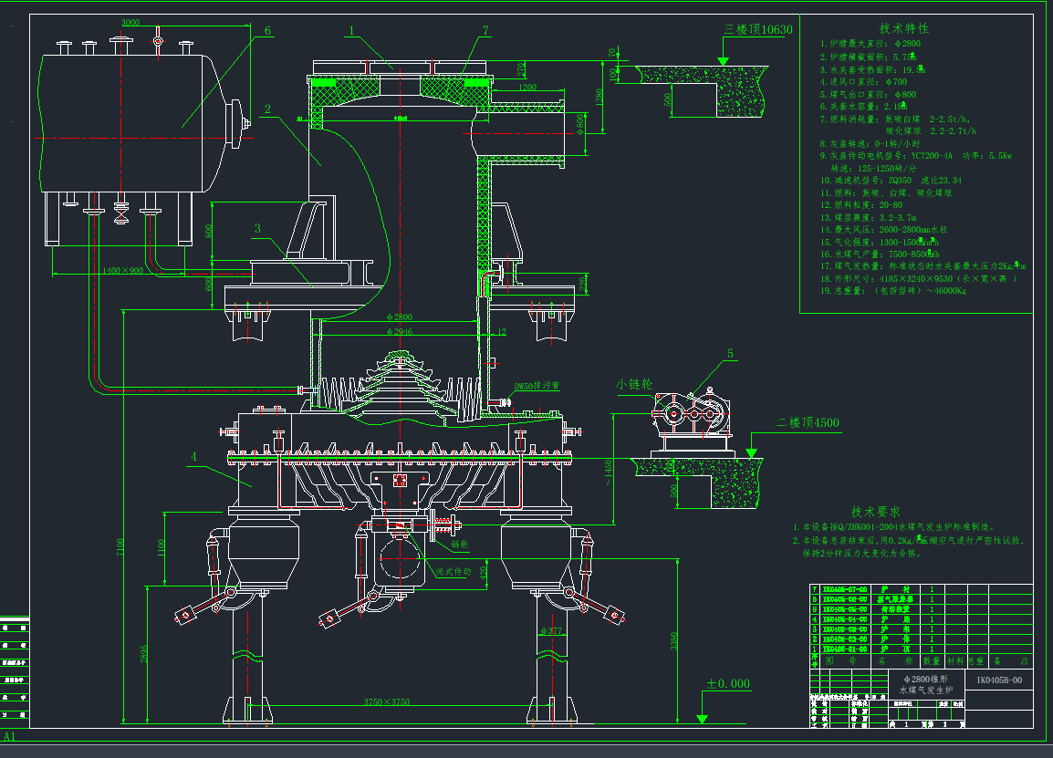1053x758 pixels.
Task: Click the φ2800锥形 水煤气发生炉 title text
Action: tap(924, 686)
